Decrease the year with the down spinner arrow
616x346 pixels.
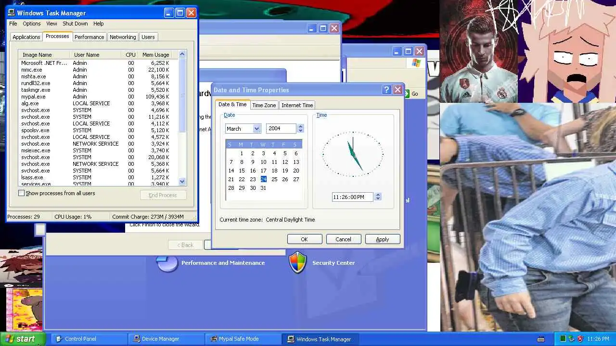pos(301,131)
